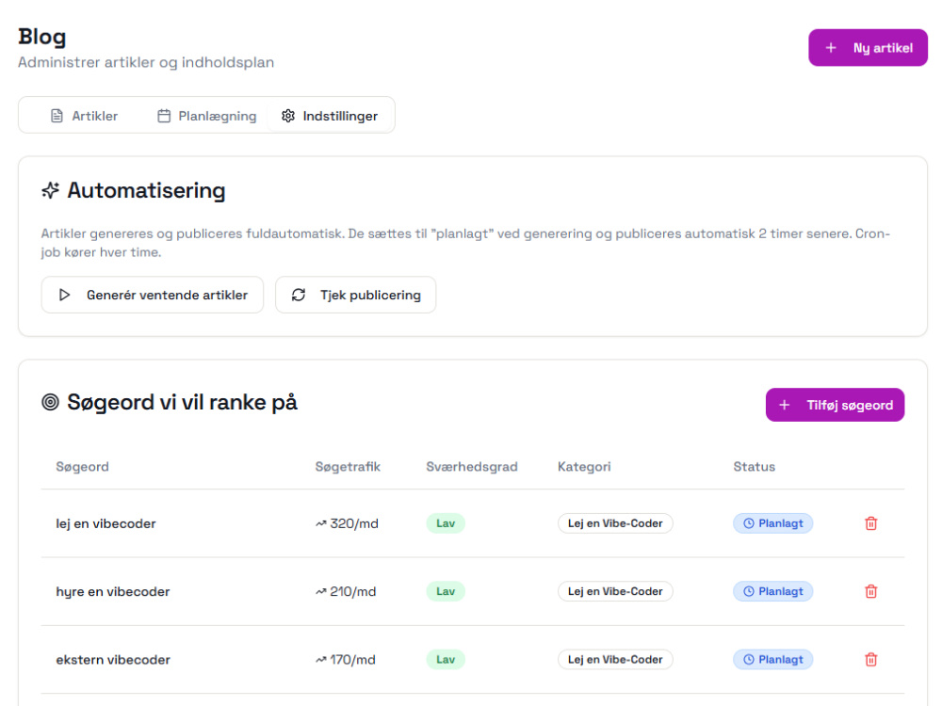The width and height of the screenshot is (942, 706).
Task: Click Generér ventende artikler button
Action: pos(152,295)
